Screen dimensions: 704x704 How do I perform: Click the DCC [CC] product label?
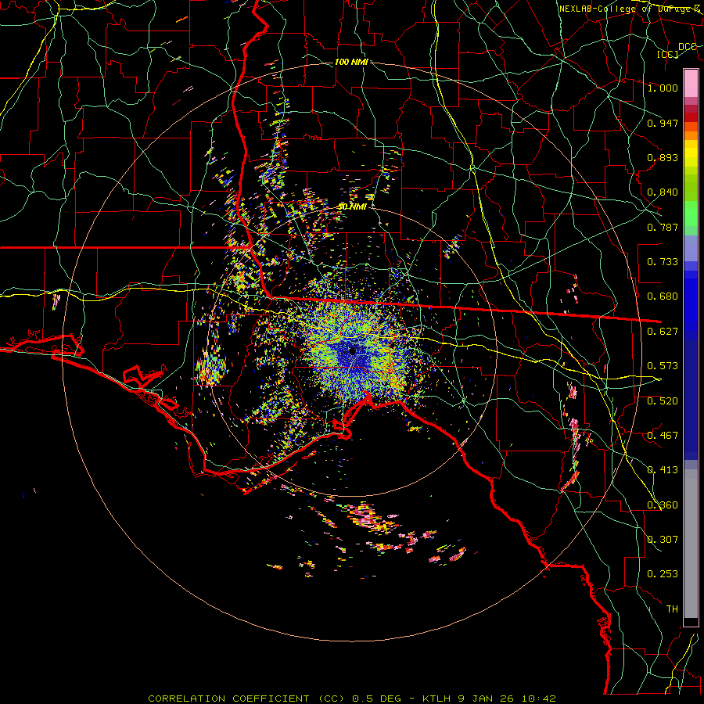[x=677, y=50]
